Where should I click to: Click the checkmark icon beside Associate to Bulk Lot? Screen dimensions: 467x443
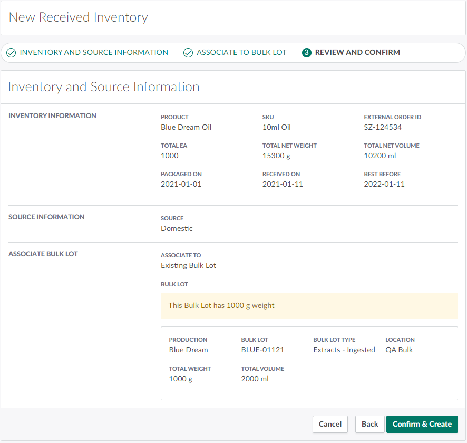pos(188,53)
